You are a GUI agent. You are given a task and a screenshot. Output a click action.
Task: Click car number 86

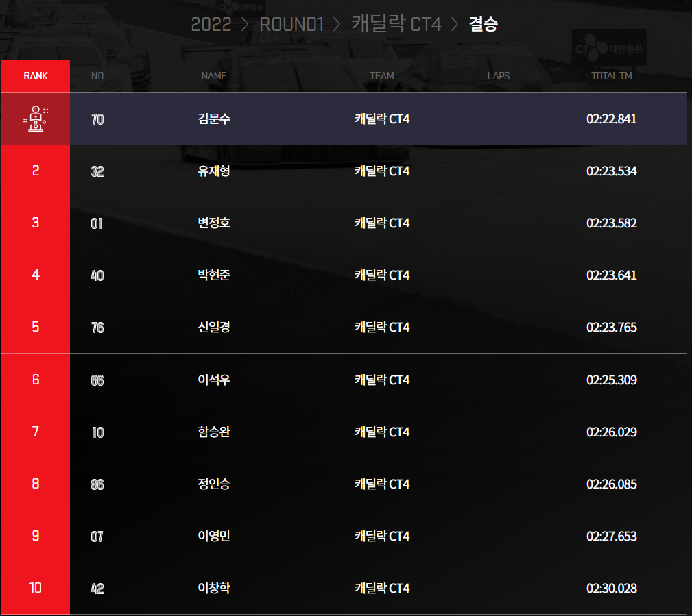97,484
